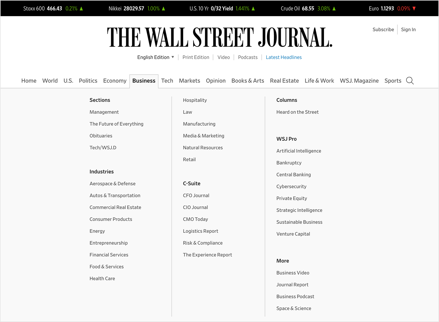Open the Tech nav section
Image resolution: width=439 pixels, height=322 pixels.
[167, 81]
